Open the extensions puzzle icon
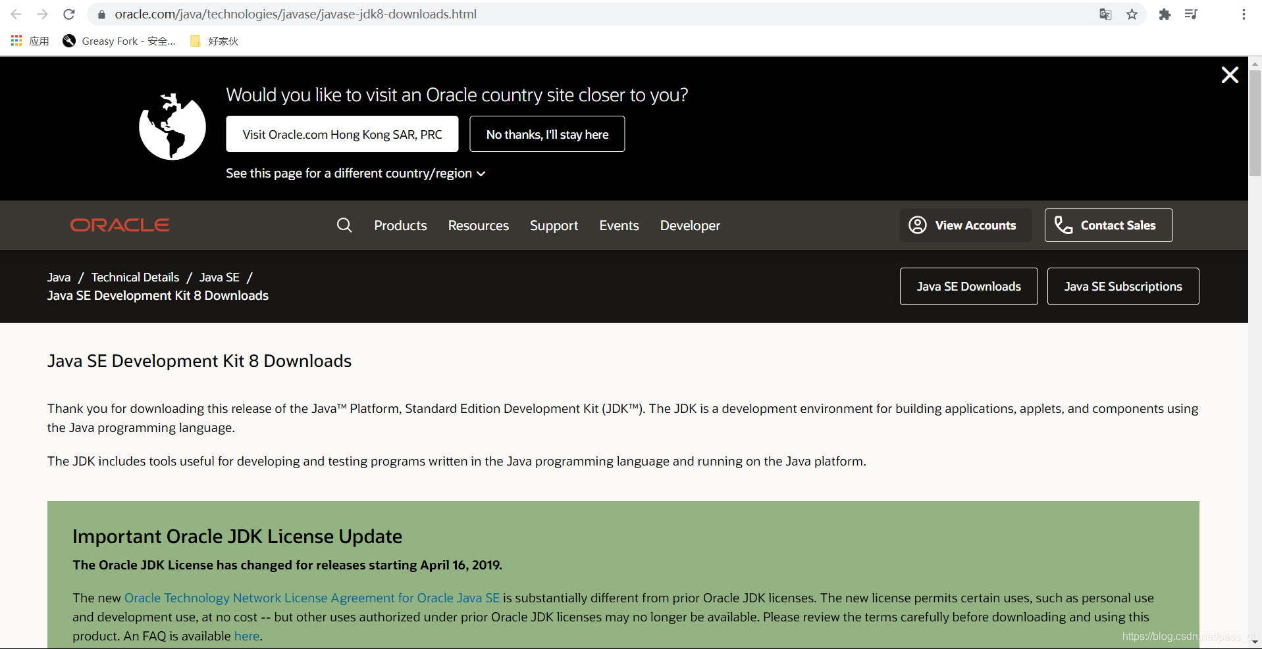This screenshot has width=1262, height=649. click(1165, 14)
